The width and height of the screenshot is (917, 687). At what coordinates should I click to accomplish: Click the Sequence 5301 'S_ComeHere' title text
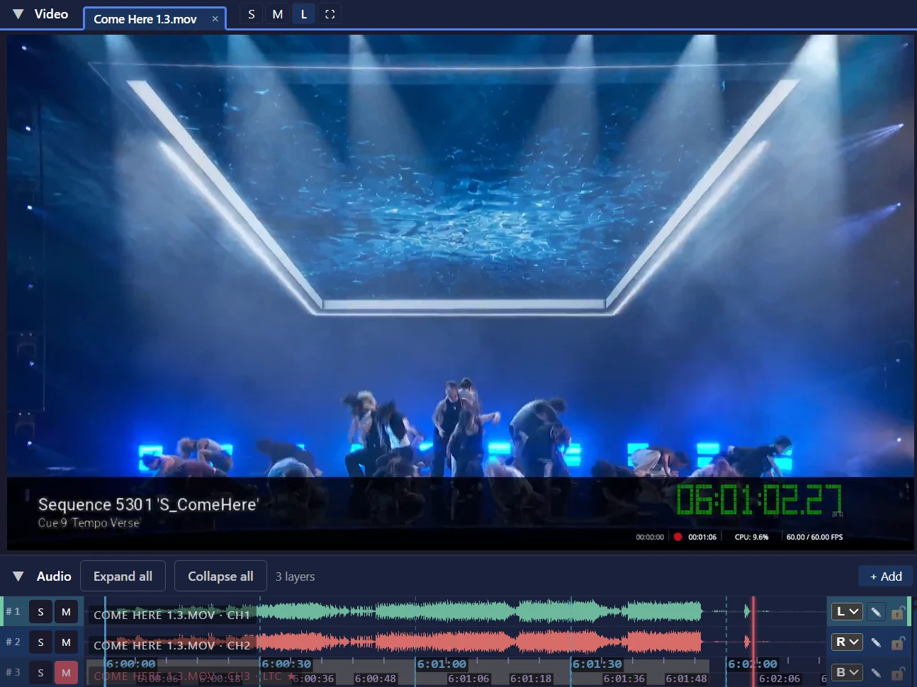[148, 504]
